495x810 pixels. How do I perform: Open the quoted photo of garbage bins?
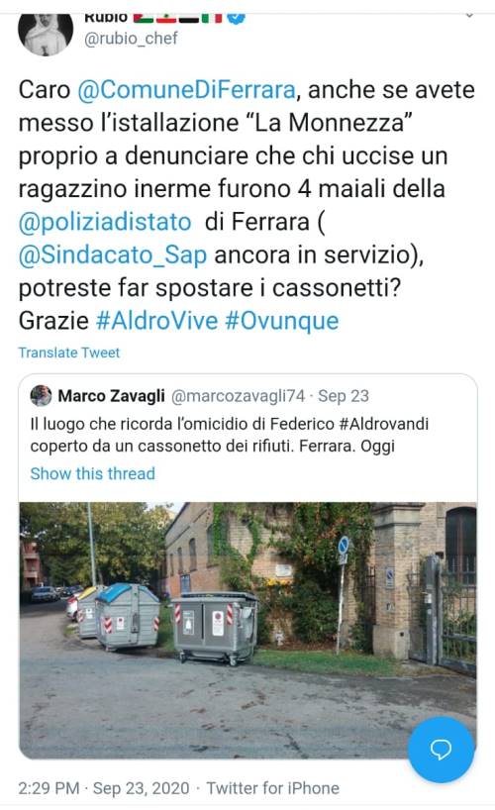[x=248, y=630]
